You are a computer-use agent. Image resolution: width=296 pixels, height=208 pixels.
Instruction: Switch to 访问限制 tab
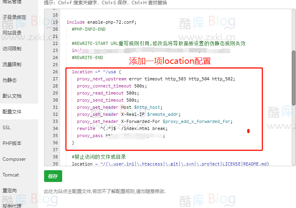coord(12,49)
